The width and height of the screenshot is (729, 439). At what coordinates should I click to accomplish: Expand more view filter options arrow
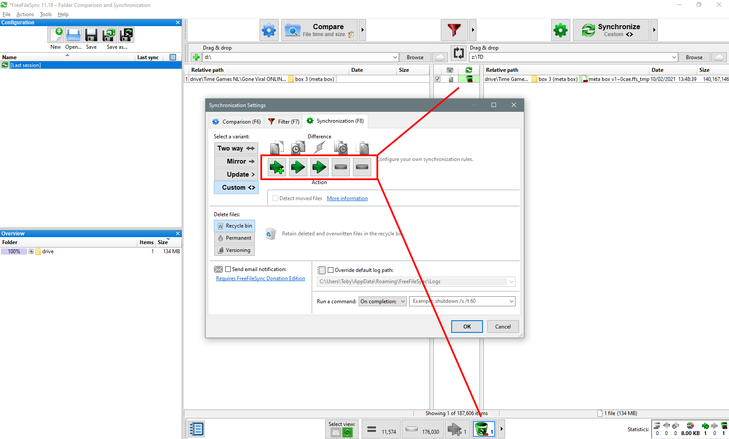[502, 429]
